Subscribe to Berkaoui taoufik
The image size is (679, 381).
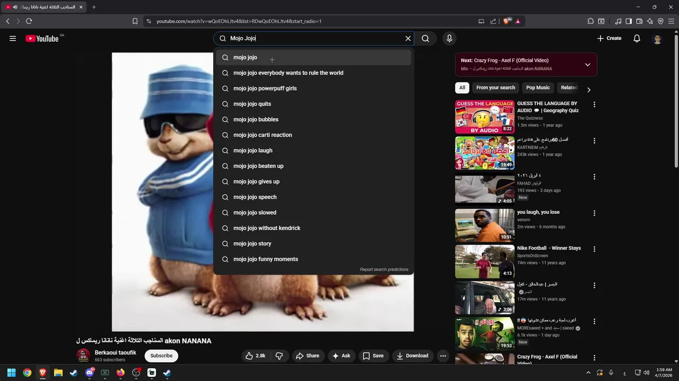pos(161,356)
